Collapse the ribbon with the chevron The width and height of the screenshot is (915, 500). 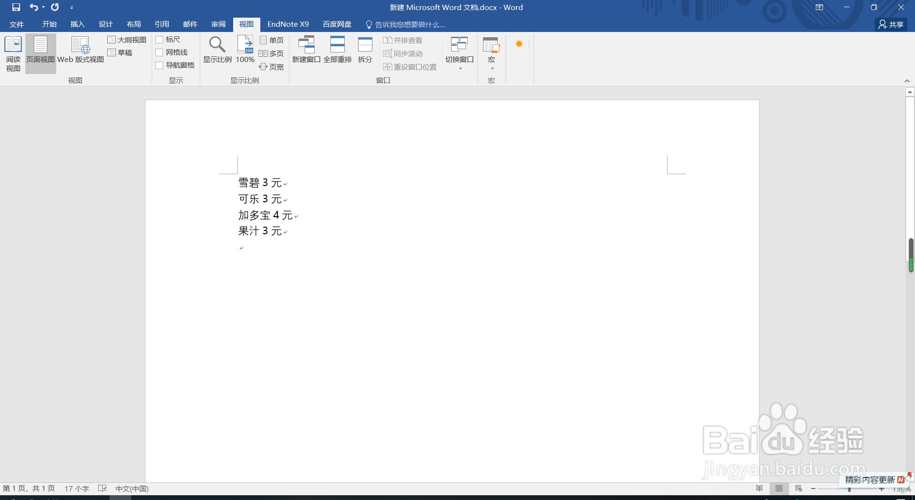(907, 80)
